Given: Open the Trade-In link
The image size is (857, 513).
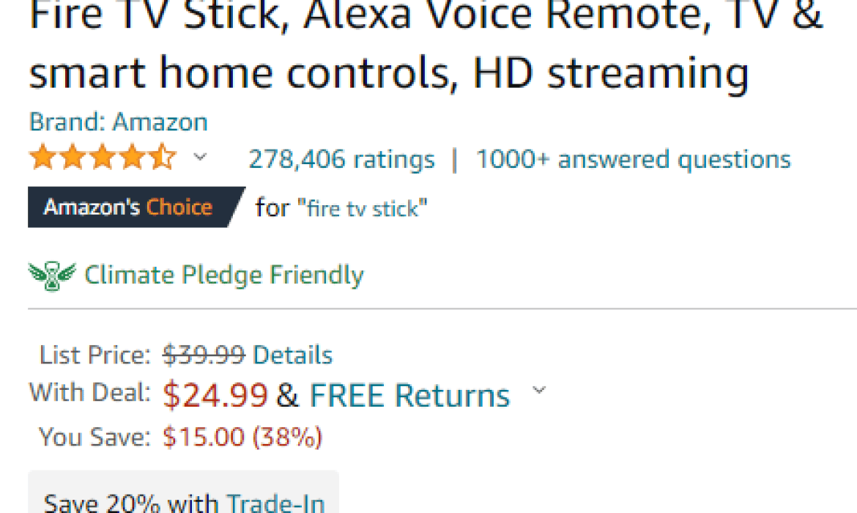Looking at the screenshot, I should point(275,503).
